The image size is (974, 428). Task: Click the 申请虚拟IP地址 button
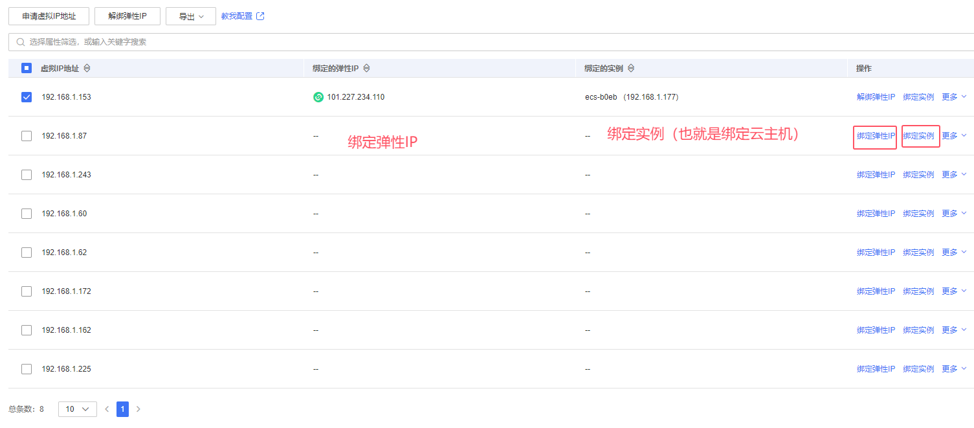(49, 16)
